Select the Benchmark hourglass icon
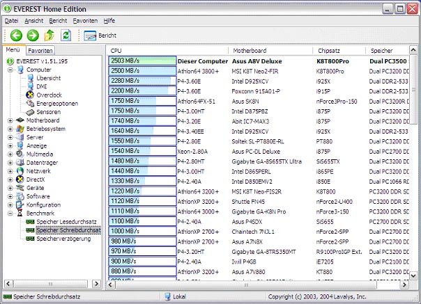Screen dimensions: 421x304 tap(20, 213)
